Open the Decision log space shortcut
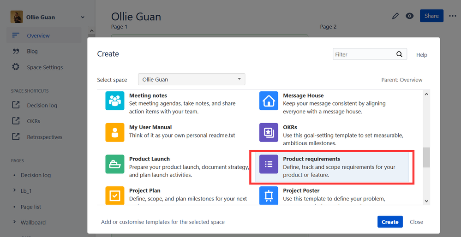 click(x=42, y=106)
